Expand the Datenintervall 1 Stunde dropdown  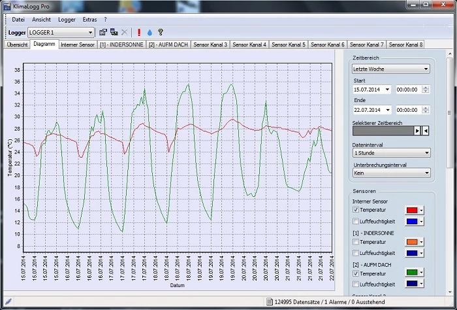(x=390, y=152)
